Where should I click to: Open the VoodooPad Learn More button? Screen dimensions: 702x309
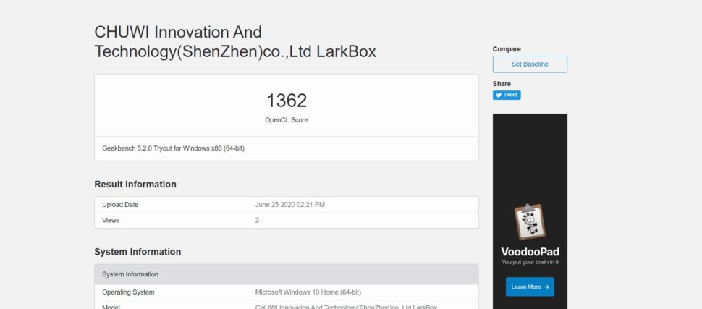tap(530, 287)
